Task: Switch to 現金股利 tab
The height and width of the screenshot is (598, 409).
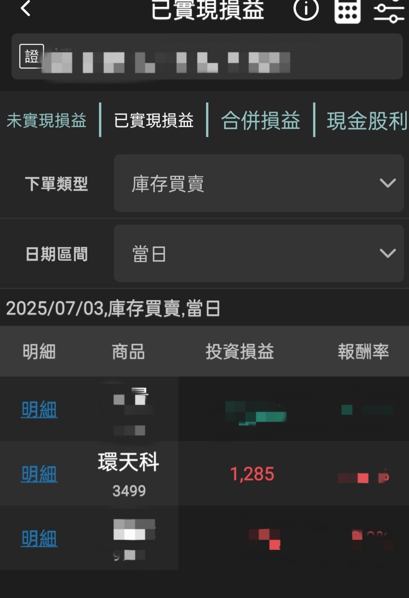Action: pyautogui.click(x=367, y=120)
